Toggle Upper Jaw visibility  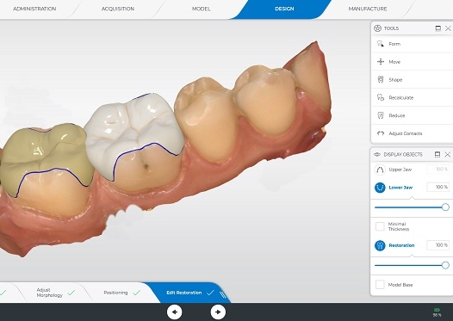point(380,170)
